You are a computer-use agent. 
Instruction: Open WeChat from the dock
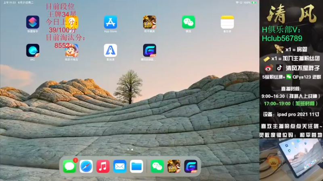(157, 166)
